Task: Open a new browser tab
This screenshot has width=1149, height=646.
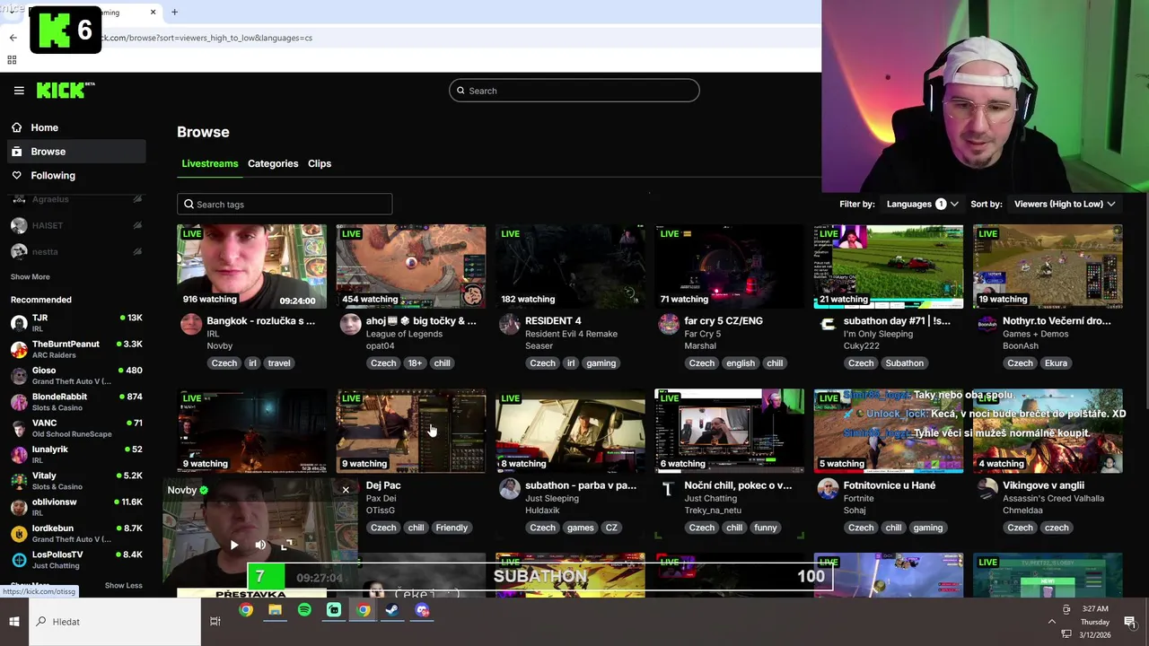Action: click(174, 12)
